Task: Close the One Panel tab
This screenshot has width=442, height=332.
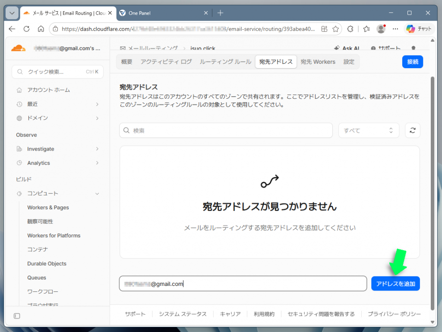Action: tap(206, 13)
